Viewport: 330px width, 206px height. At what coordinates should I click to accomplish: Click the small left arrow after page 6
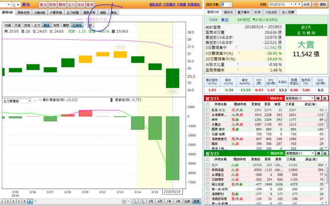coord(35,201)
